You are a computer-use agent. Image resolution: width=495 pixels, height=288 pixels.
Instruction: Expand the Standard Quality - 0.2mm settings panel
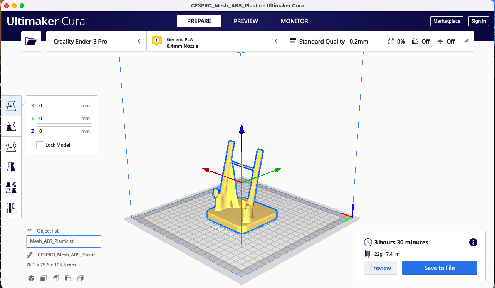coord(379,41)
